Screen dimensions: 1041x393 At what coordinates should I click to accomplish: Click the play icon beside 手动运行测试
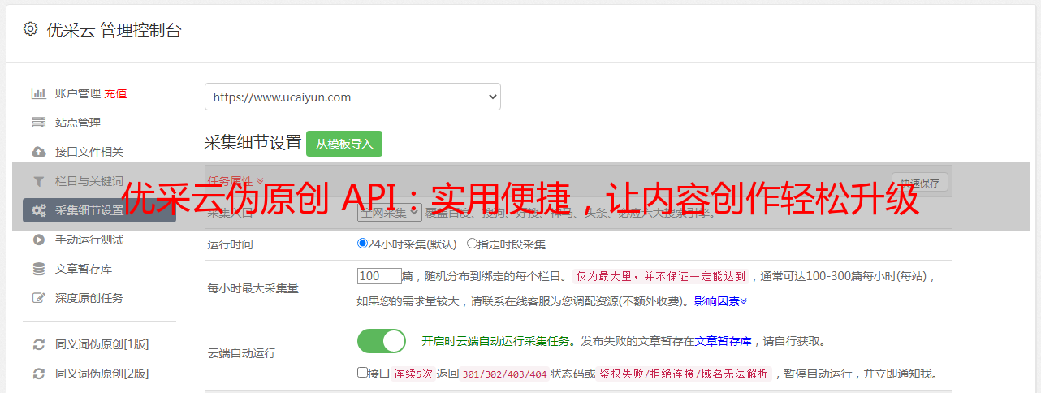point(38,240)
